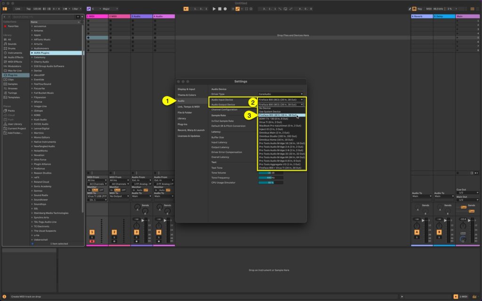Open MIDI map mode in the top bar
Image resolution: width=482 pixels, height=301 pixels.
tap(429, 8)
